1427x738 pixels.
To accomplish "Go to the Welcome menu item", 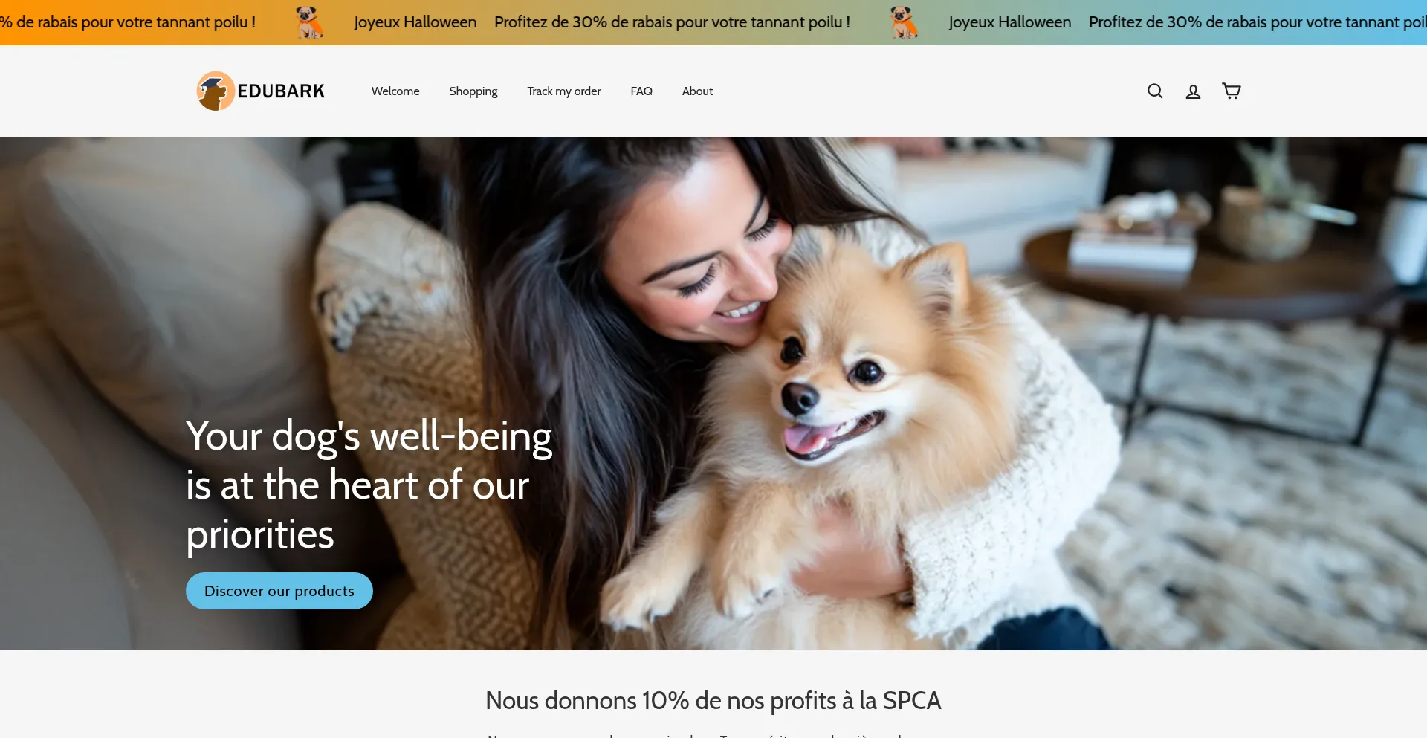I will (395, 91).
